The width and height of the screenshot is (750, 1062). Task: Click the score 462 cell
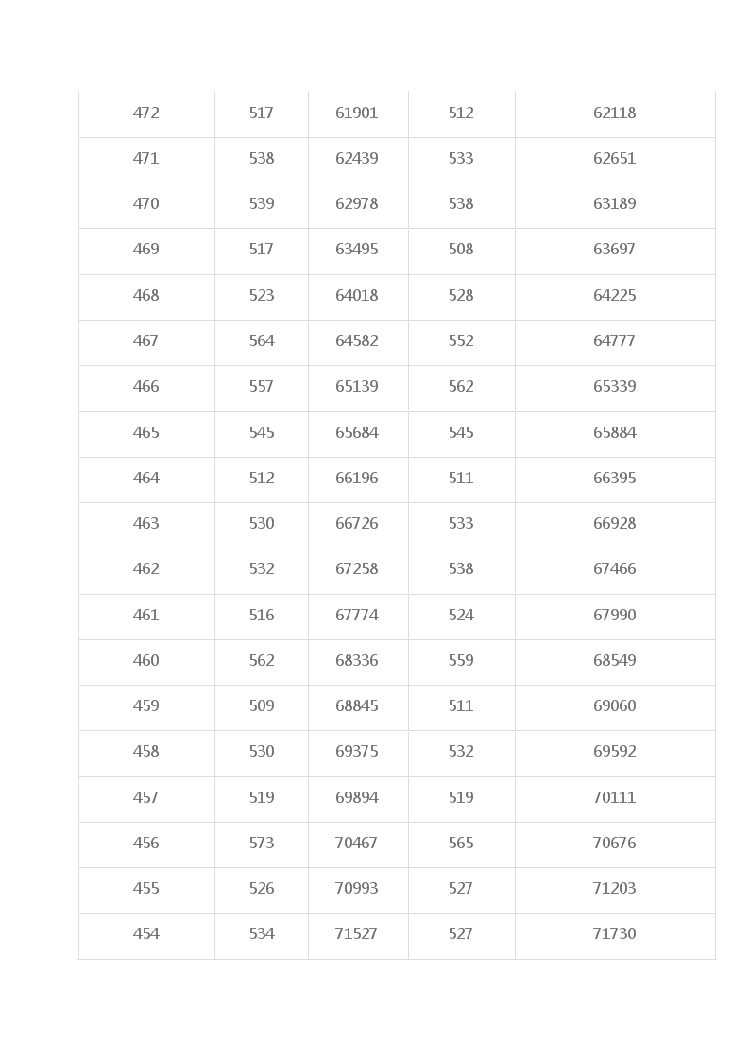146,569
